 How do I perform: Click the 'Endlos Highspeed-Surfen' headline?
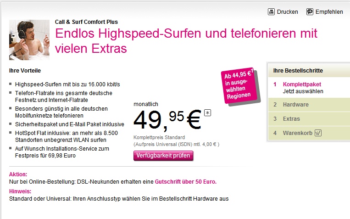[186, 40]
